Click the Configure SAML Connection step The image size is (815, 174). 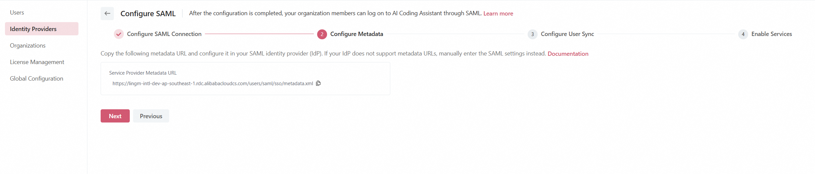tap(164, 34)
